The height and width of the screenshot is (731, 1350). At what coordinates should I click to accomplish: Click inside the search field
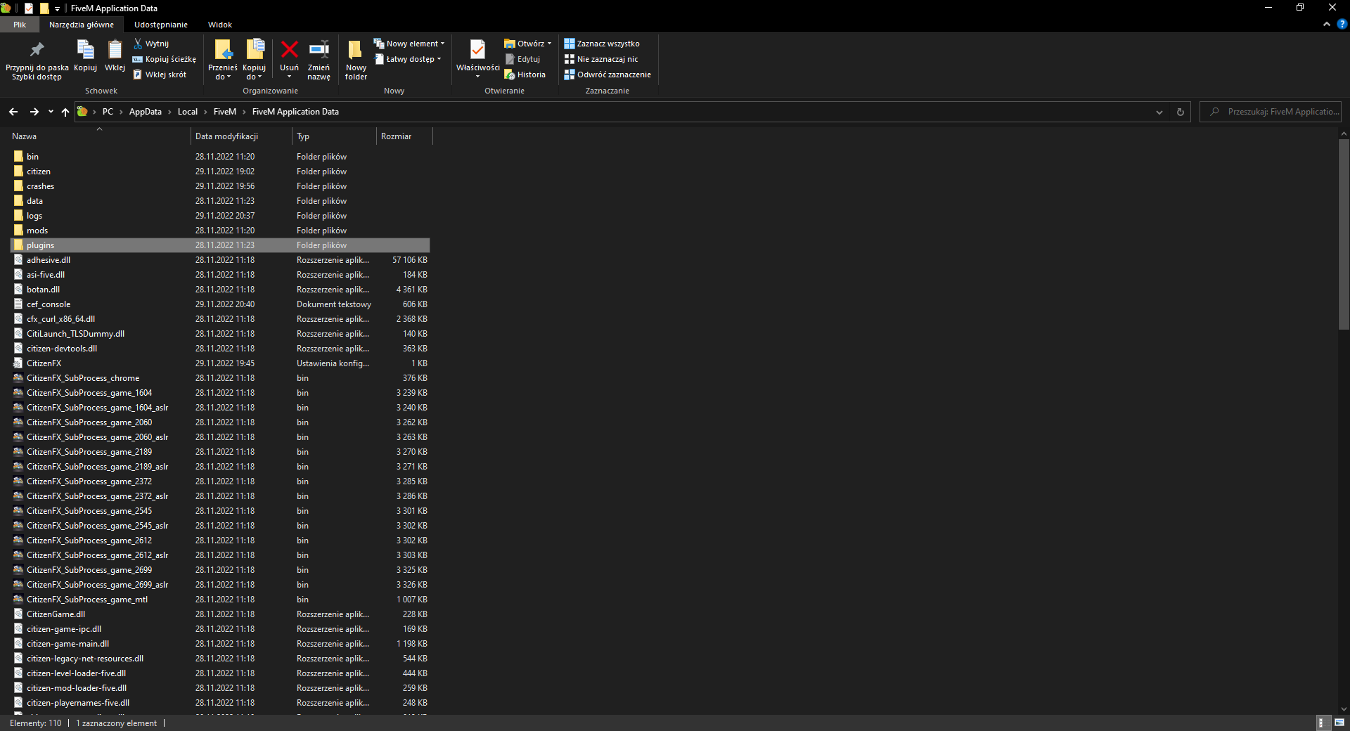tap(1273, 112)
